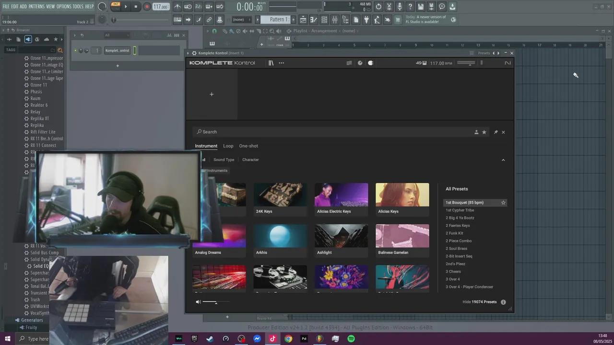Viewport: 614px width, 345px height.
Task: Adjust the Komplete Kontrol preview volume slider
Action: (x=216, y=302)
